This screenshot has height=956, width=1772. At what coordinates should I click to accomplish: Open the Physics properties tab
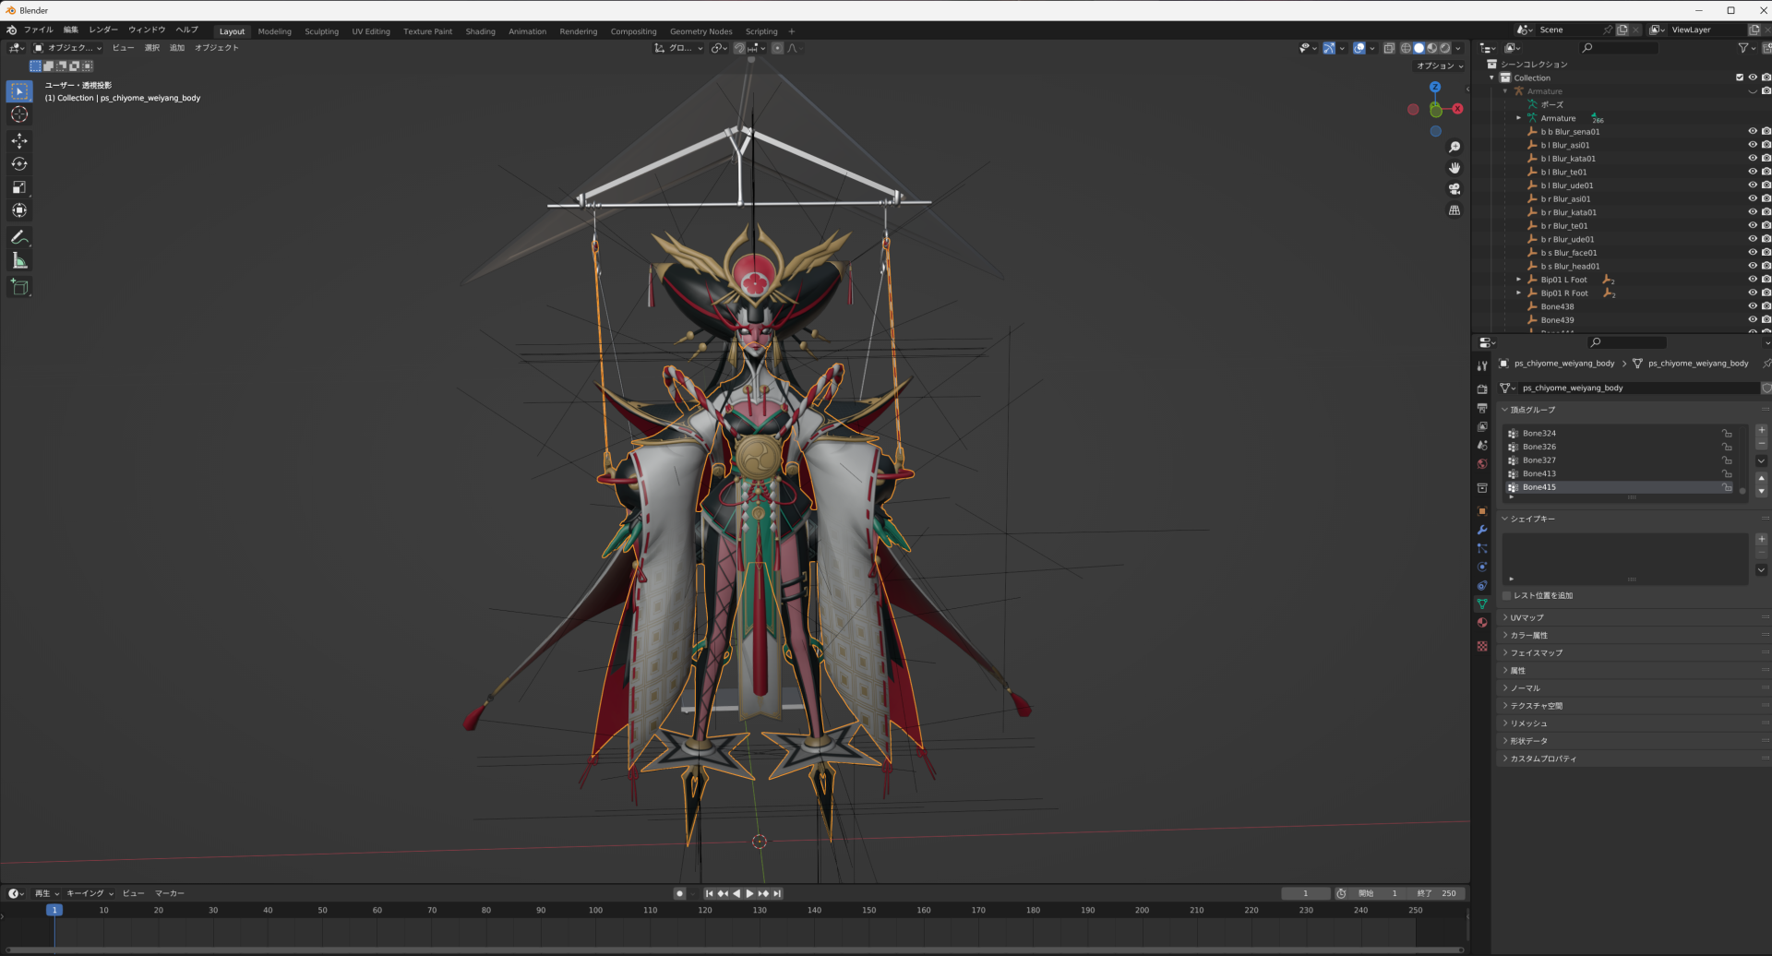pyautogui.click(x=1482, y=568)
